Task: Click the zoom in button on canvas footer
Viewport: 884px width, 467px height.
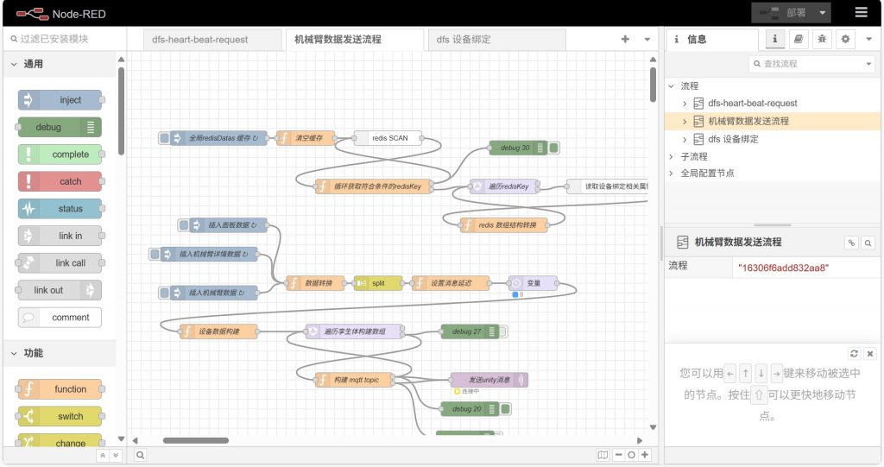Action: [x=645, y=455]
